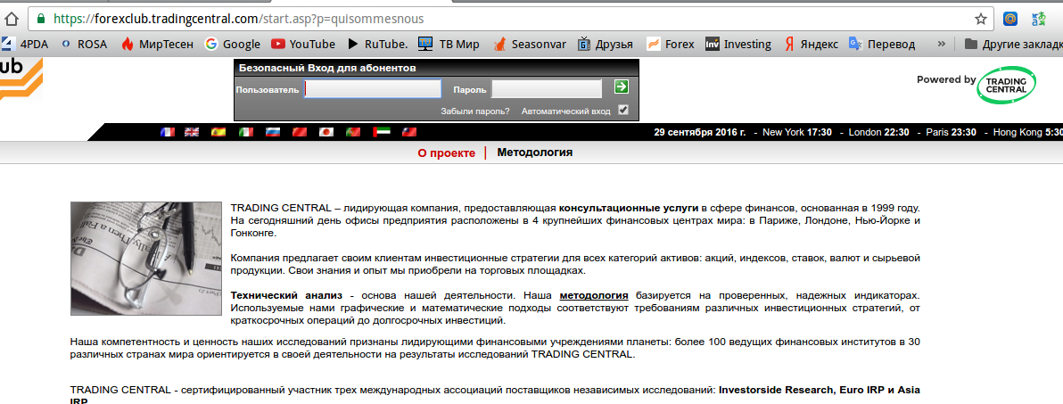Click the 'London 22:30' clock text

pos(878,132)
